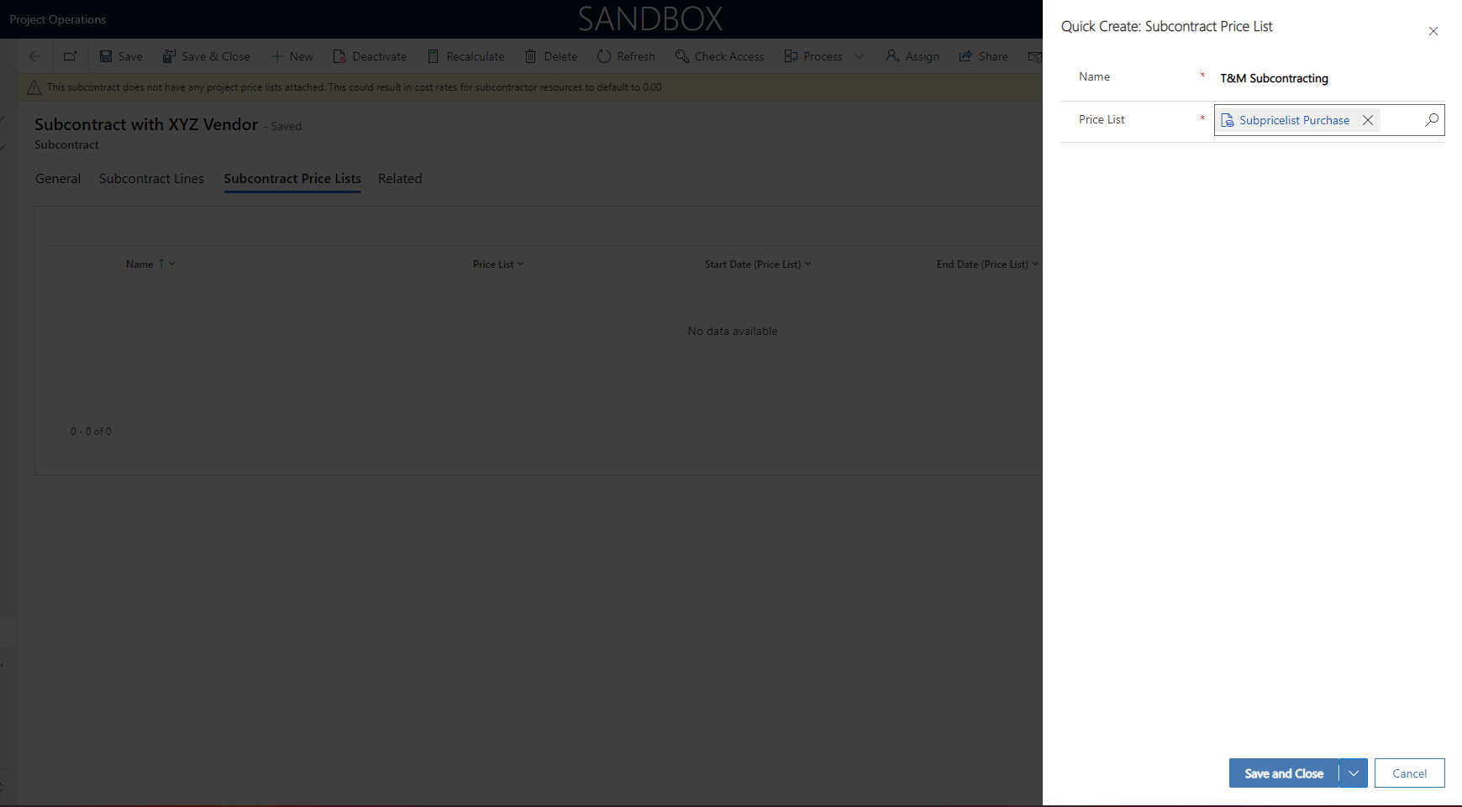The height and width of the screenshot is (807, 1462).
Task: Expand the Save and Close options arrow
Action: 1354,773
